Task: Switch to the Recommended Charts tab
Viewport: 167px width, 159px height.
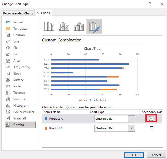Action: [18, 13]
